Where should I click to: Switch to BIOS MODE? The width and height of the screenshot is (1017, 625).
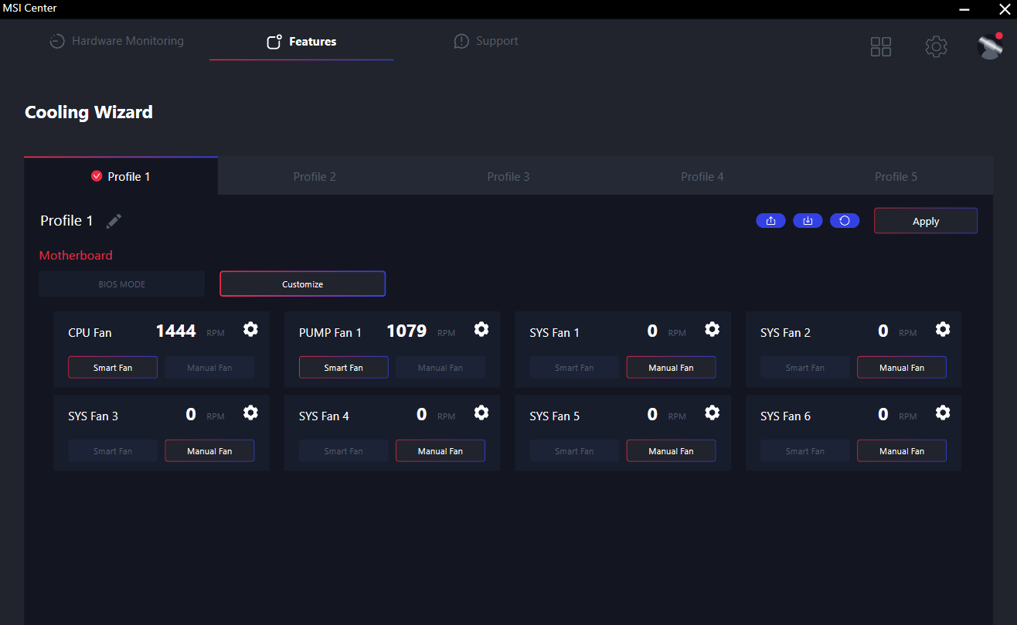click(x=122, y=284)
